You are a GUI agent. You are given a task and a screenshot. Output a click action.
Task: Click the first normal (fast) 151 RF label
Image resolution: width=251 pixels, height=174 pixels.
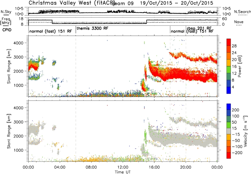click(x=51, y=31)
